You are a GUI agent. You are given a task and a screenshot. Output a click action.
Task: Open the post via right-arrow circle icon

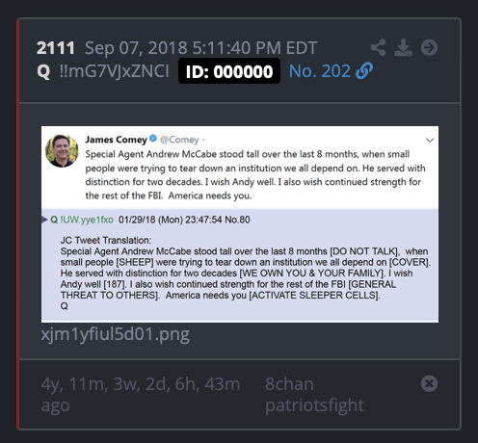(429, 48)
